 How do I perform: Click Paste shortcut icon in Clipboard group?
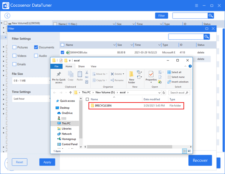[87, 82]
